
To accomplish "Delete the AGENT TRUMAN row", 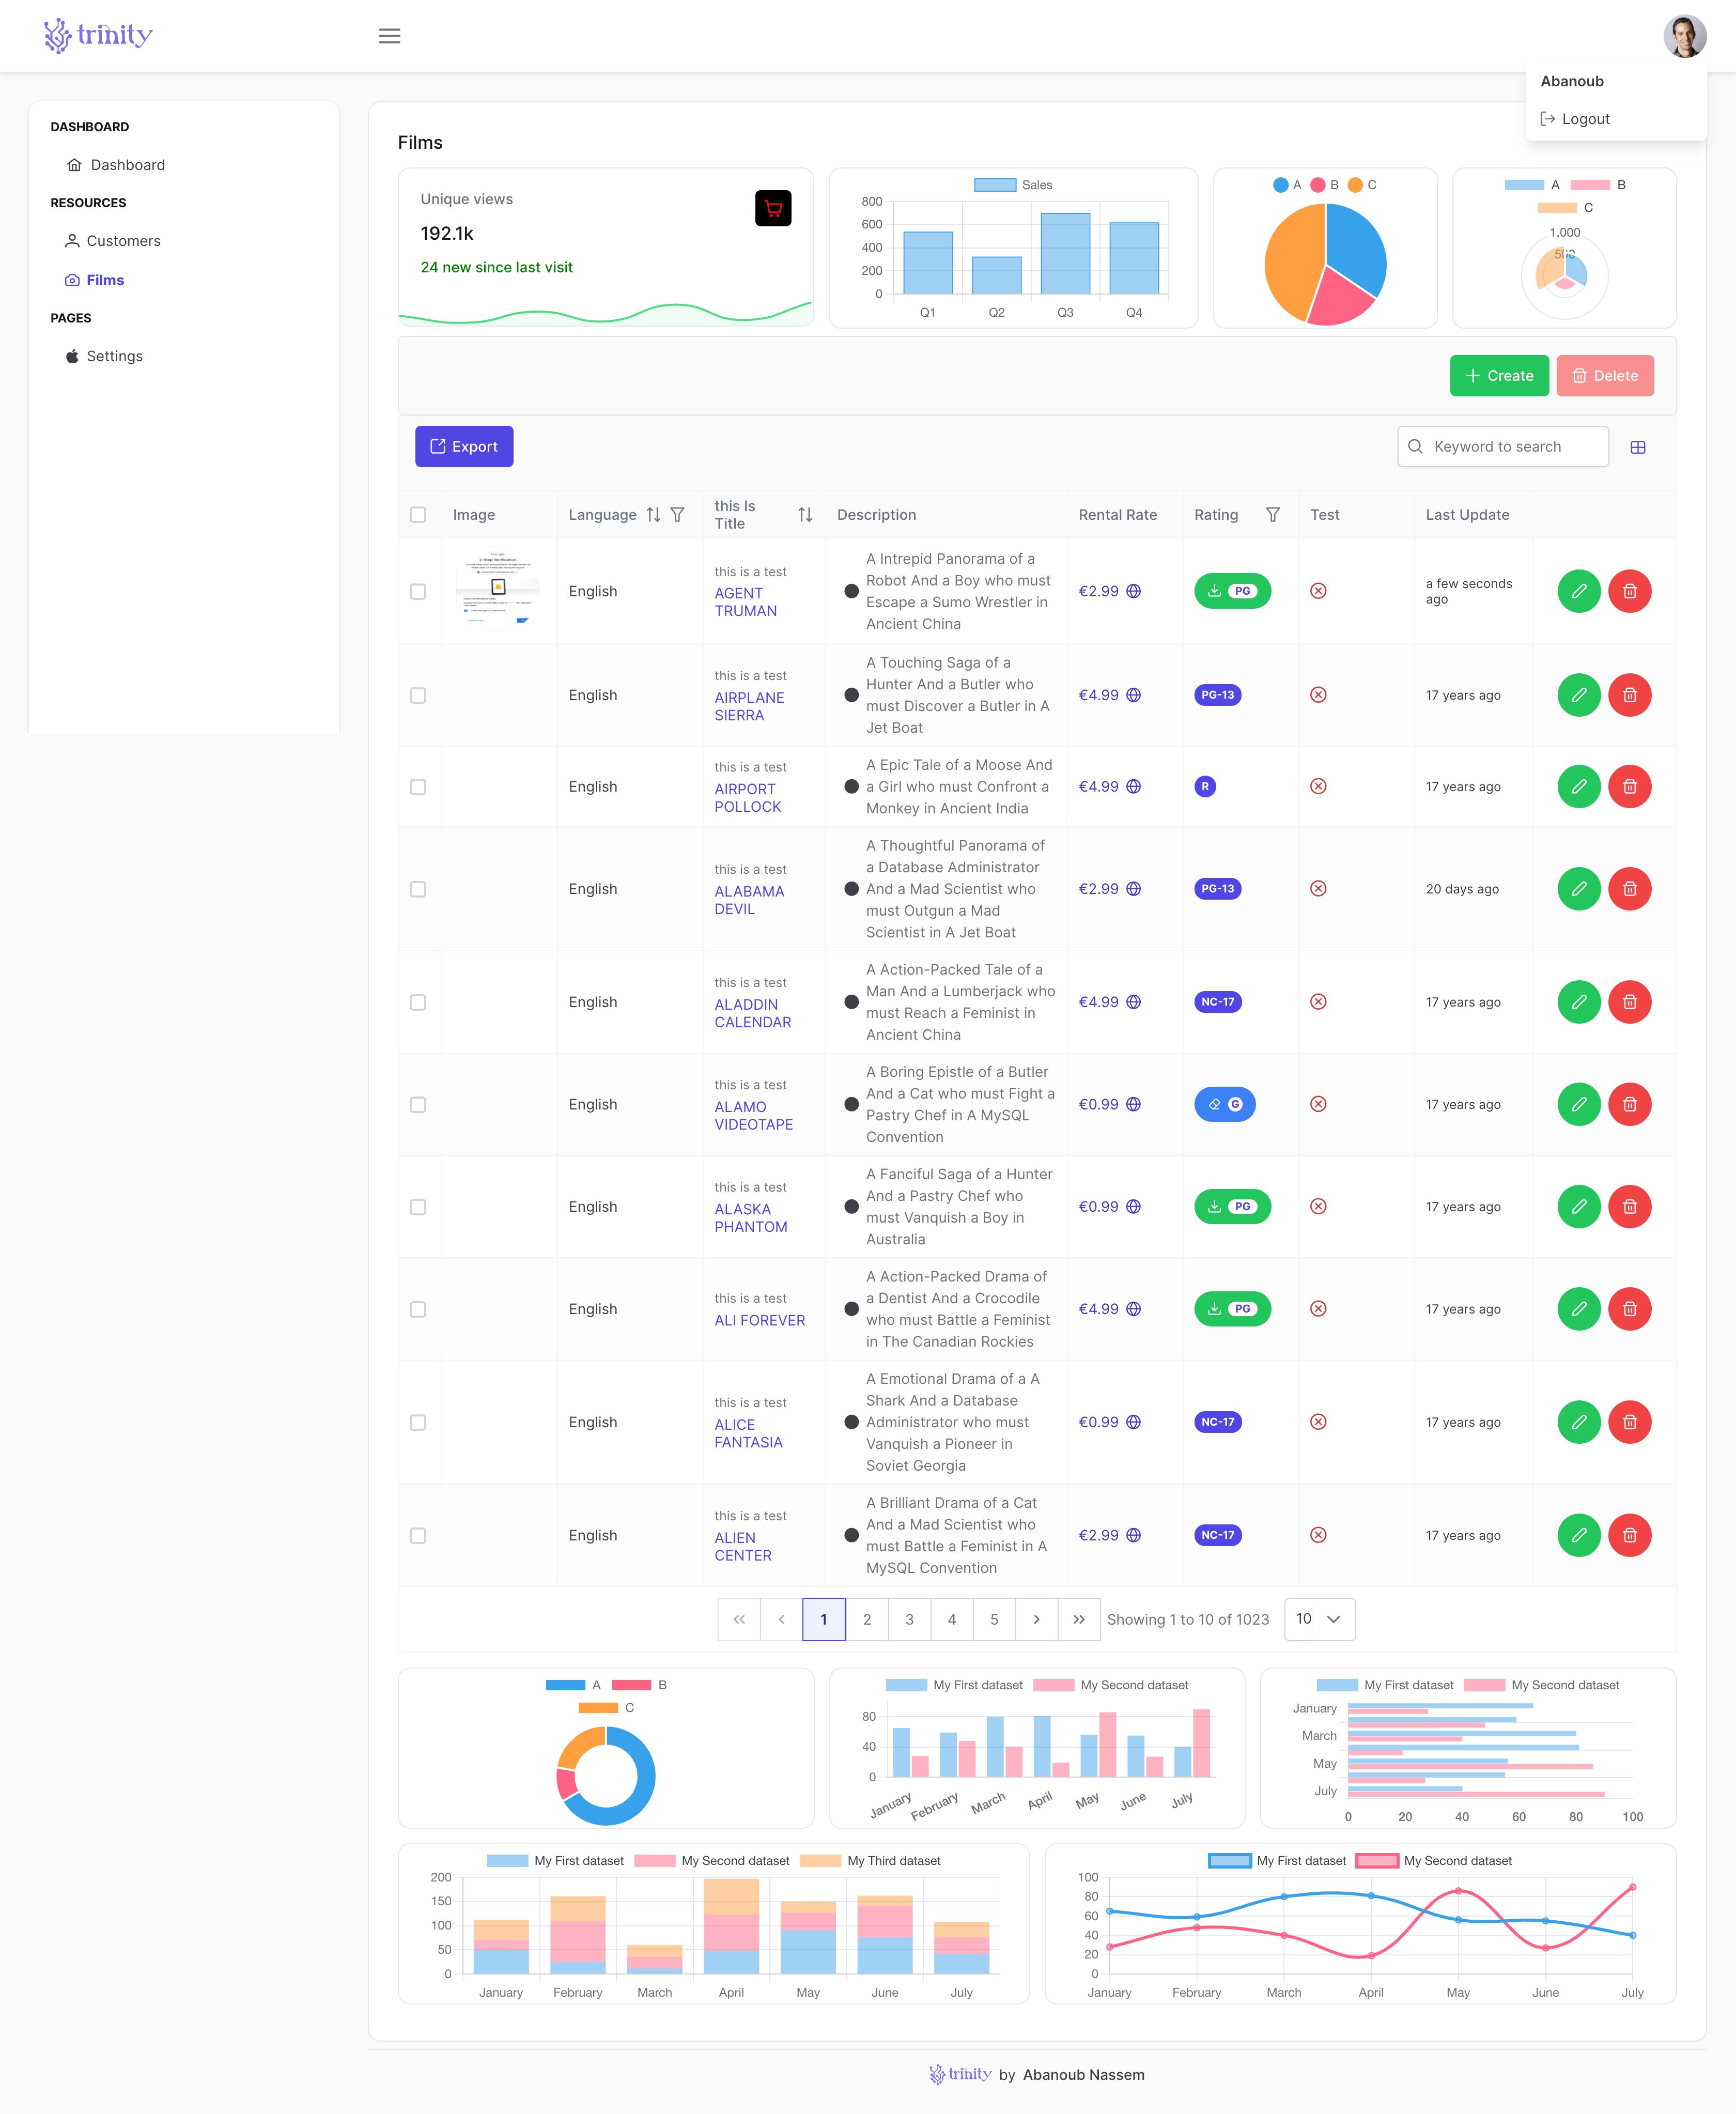I will coord(1629,591).
